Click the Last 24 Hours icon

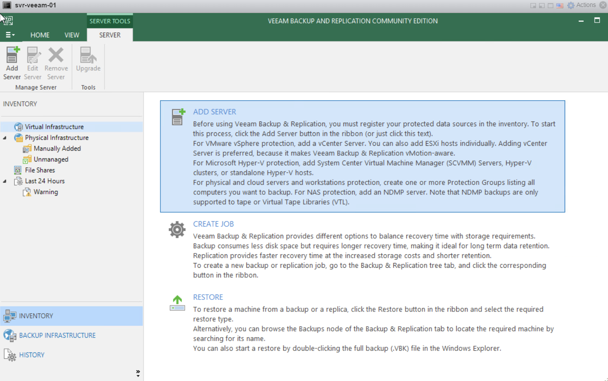coord(18,181)
